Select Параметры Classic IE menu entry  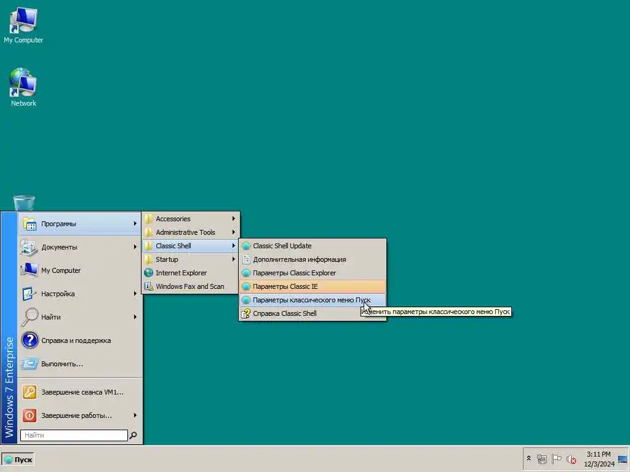[313, 286]
